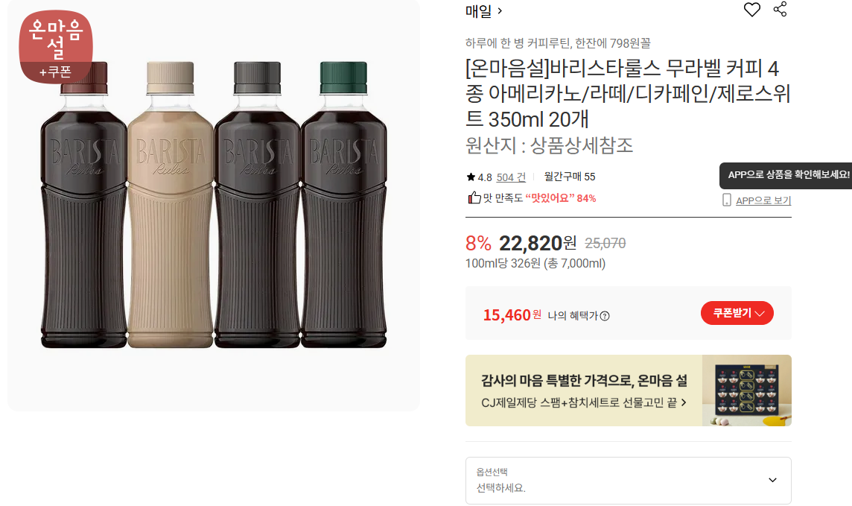Screen dimensions: 852x506
Task: Click the heart wishlist icon
Action: pos(752,10)
